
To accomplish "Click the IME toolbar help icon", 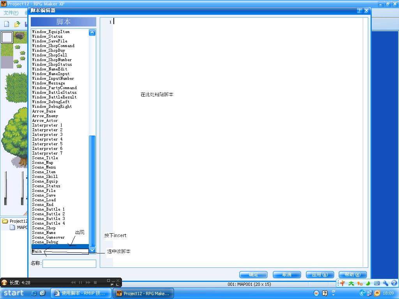I will click(394, 283).
